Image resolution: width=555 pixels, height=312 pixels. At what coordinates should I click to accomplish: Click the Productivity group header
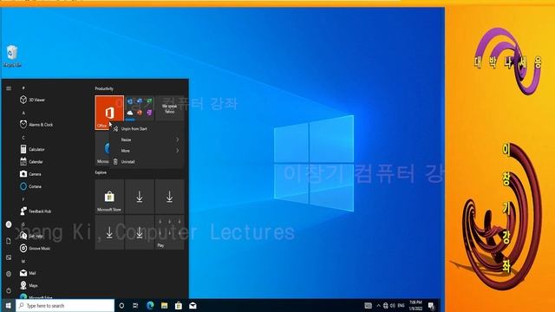(104, 88)
